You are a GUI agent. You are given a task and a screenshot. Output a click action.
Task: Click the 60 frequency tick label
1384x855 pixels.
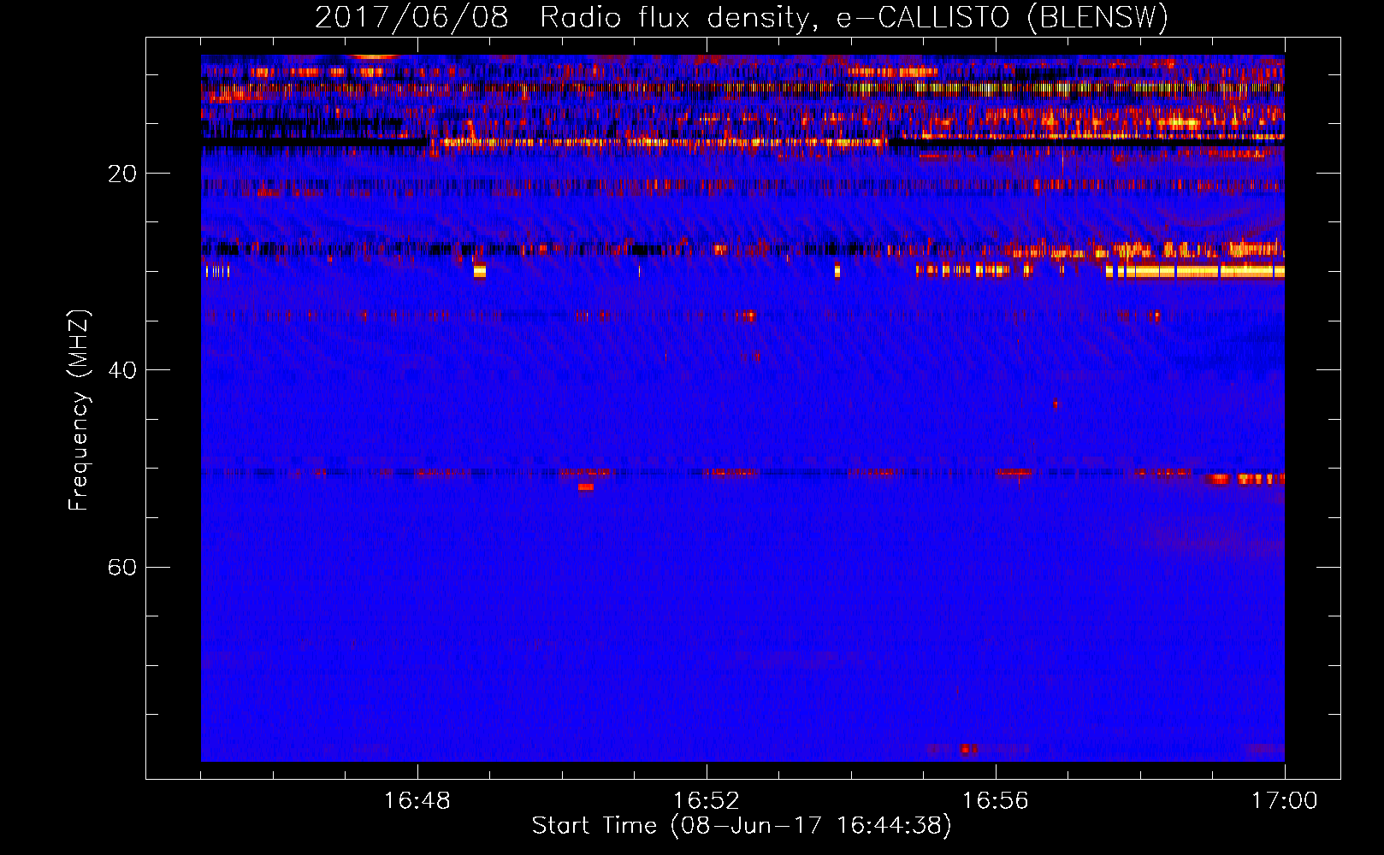point(121,567)
